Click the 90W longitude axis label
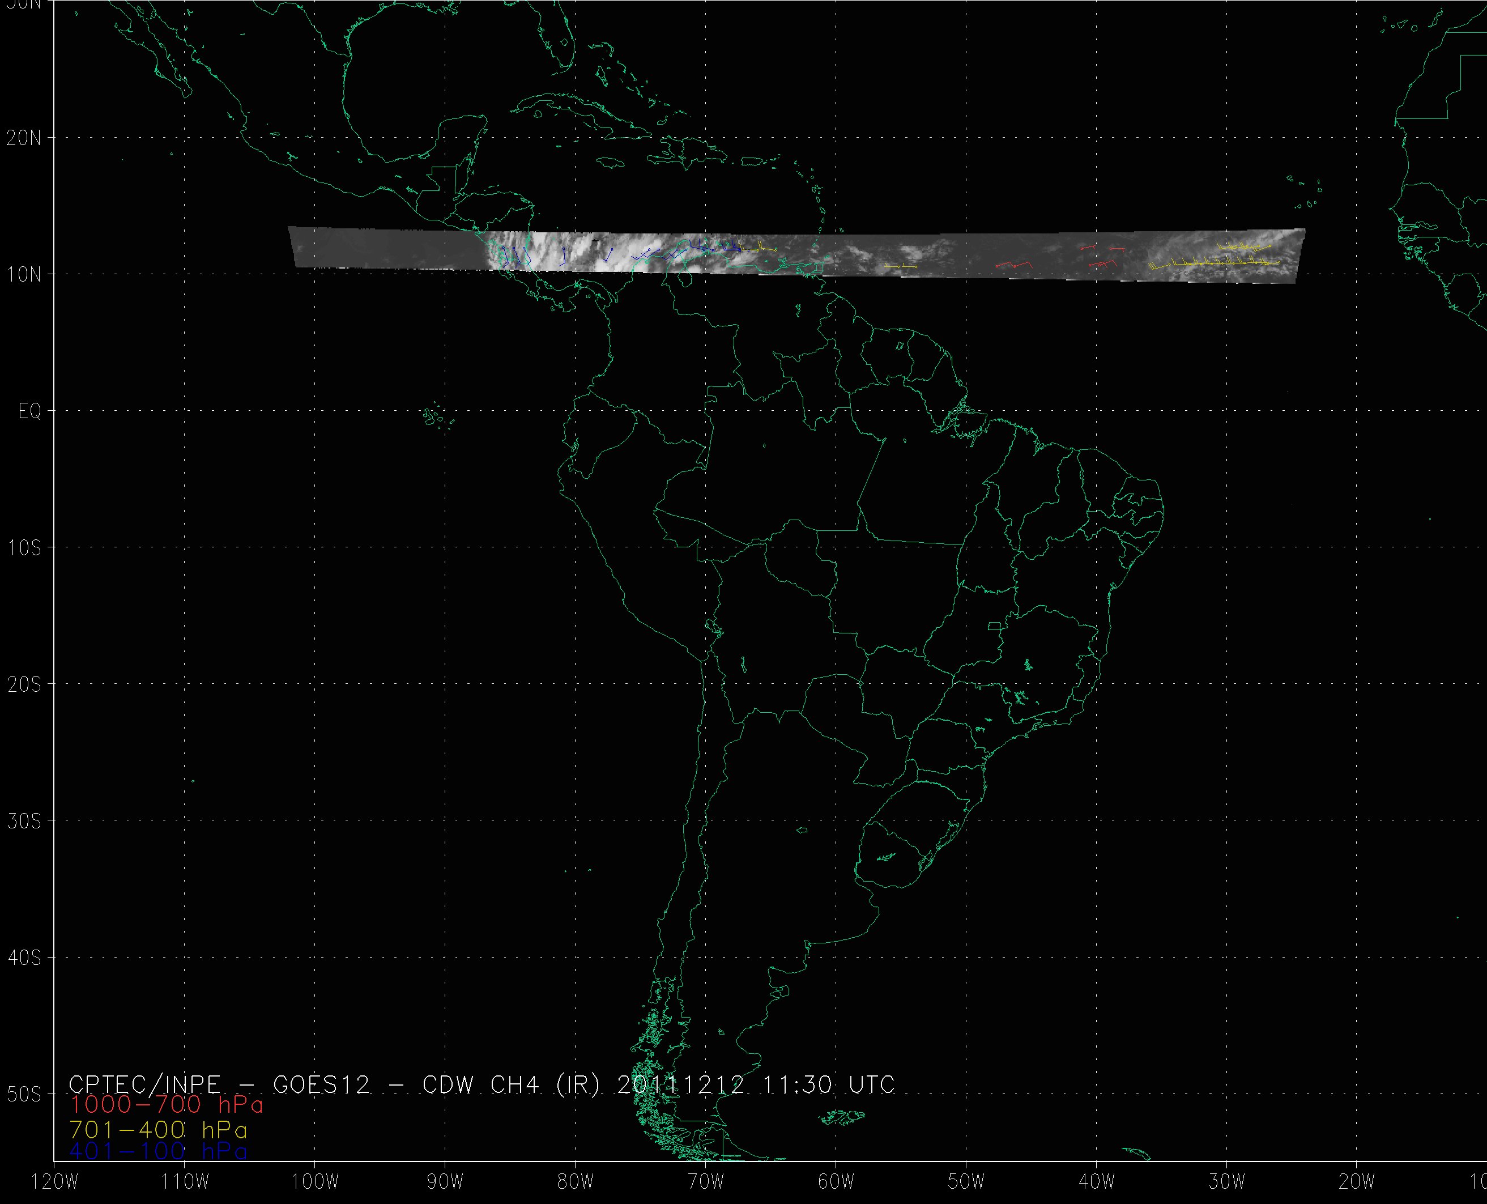1487x1204 pixels. 445,1182
